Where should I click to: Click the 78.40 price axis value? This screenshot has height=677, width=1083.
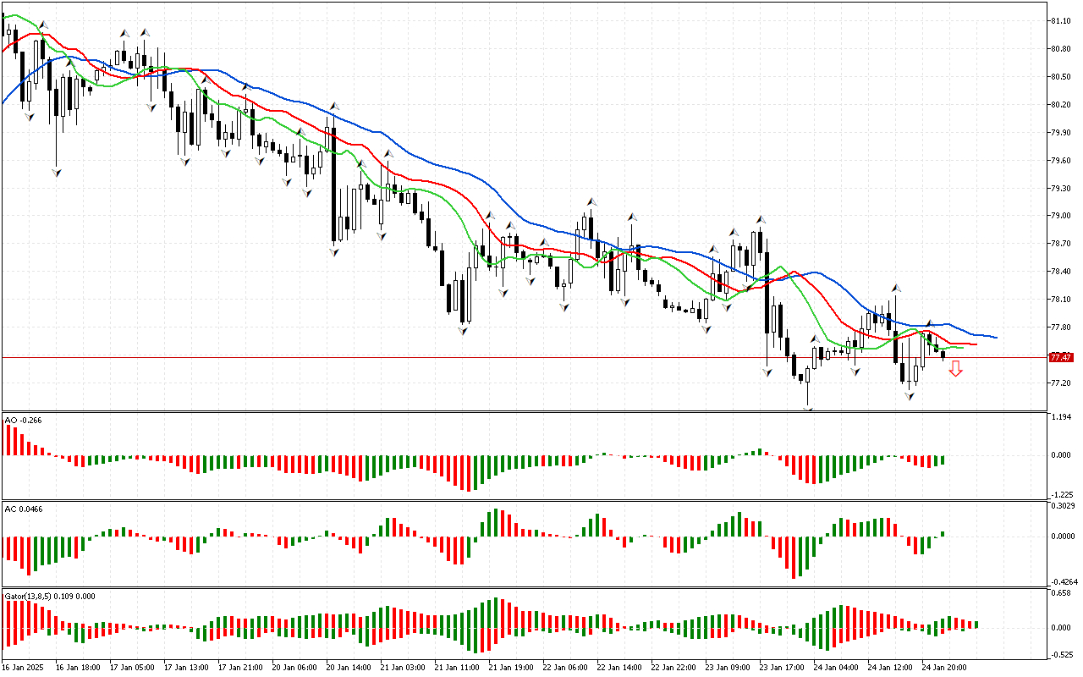(x=1061, y=272)
